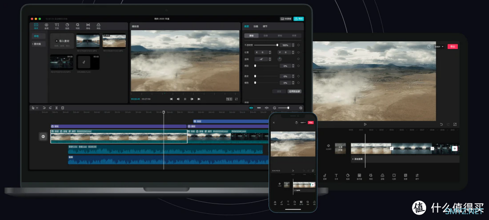
Task: Tap the T Text tool on tablet
Action: [336, 176]
